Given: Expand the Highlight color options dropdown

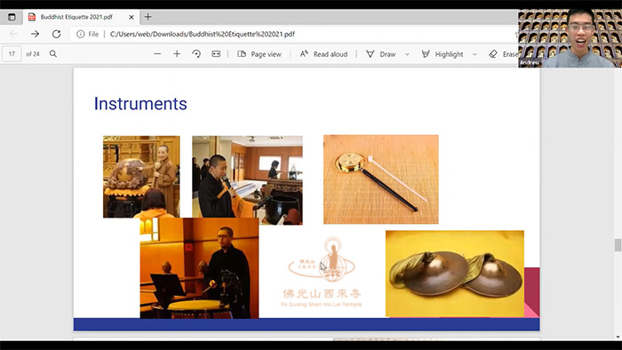Looking at the screenshot, I should pyautogui.click(x=474, y=54).
